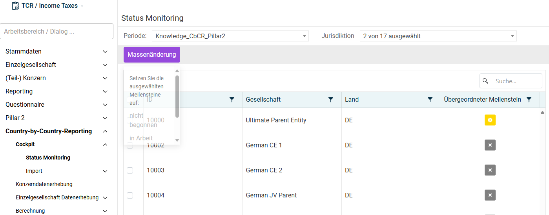Collapse the Country-by-Country-Reporting section
549x215 pixels.
pyautogui.click(x=105, y=131)
